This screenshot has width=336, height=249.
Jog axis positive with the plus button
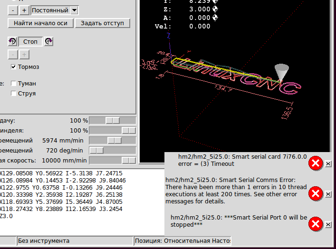point(24,10)
